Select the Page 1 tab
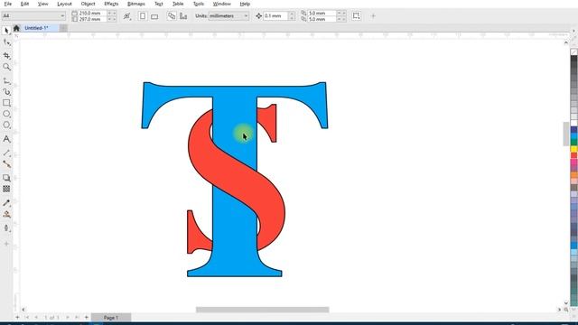The image size is (578, 325). tap(111, 317)
